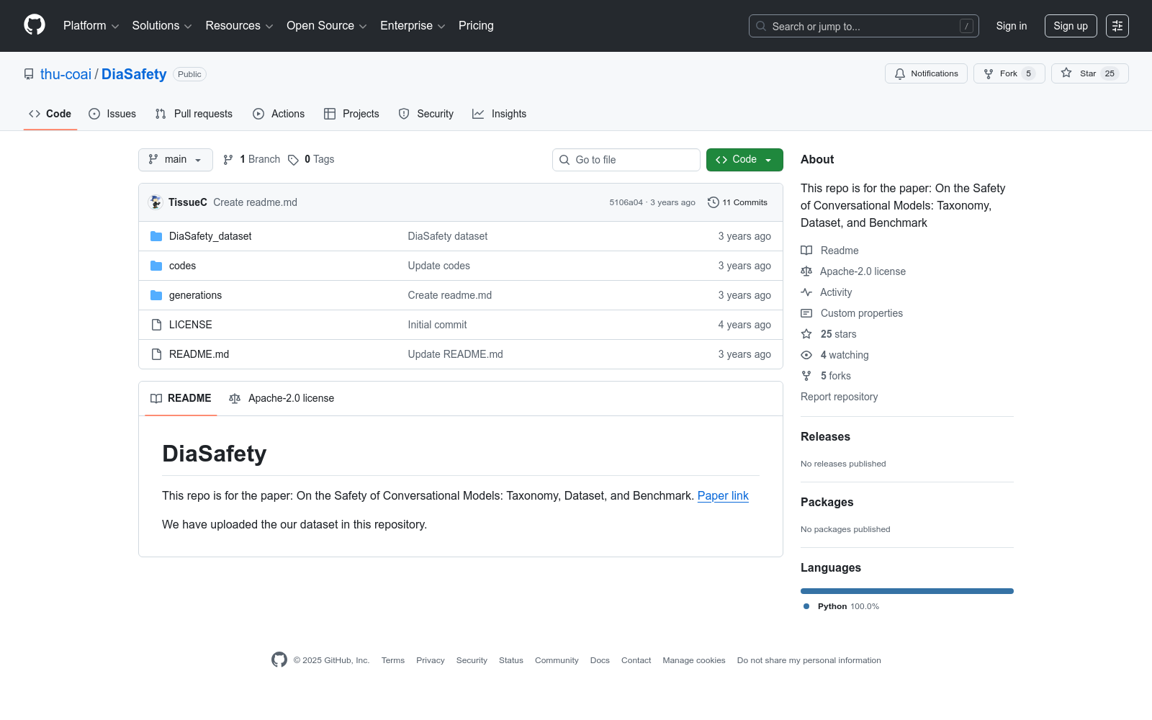Open the README.md file

click(199, 354)
